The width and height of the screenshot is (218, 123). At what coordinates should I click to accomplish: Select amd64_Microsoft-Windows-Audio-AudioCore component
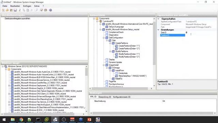tap(42, 72)
